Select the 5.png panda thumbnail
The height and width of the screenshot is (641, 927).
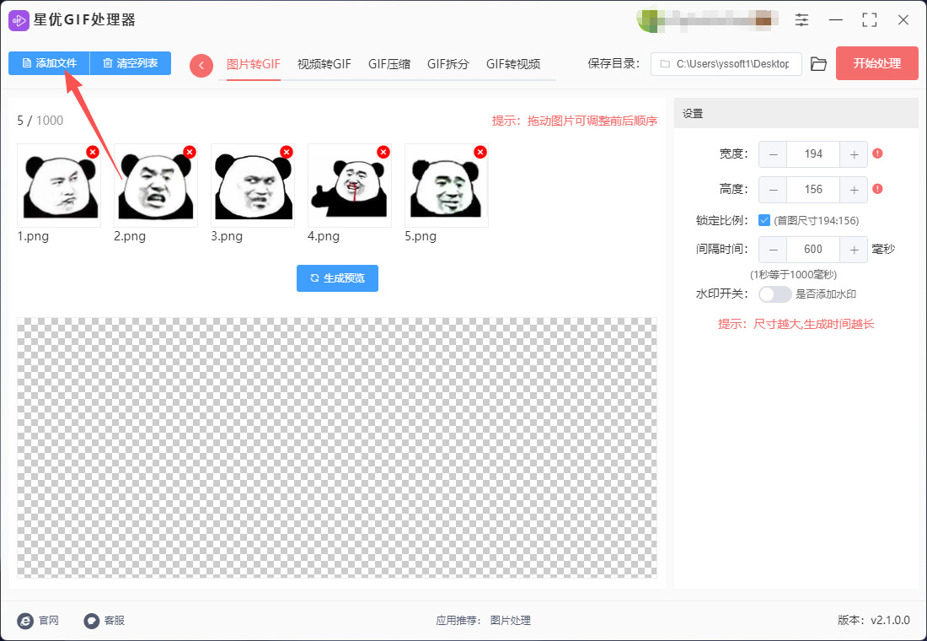coord(447,186)
